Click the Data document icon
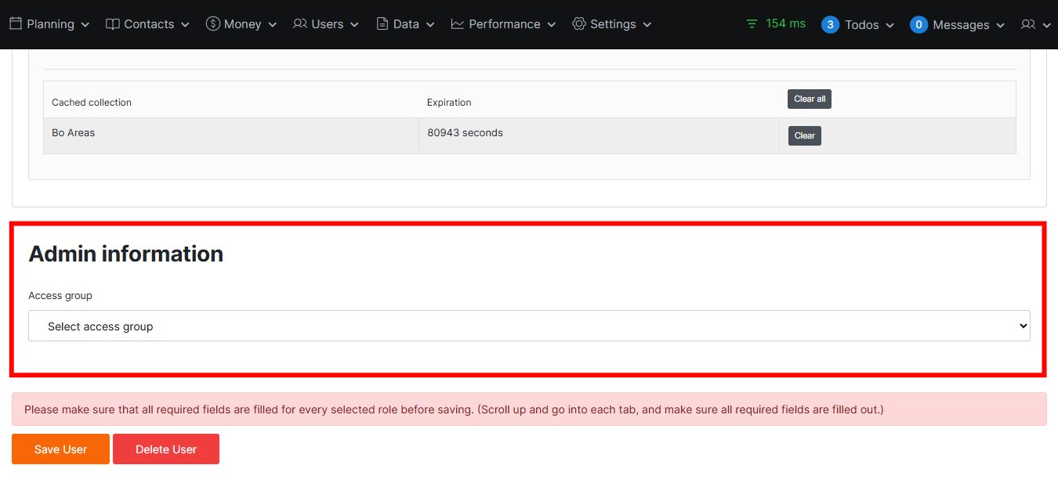The height and width of the screenshot is (494, 1058). [x=382, y=24]
